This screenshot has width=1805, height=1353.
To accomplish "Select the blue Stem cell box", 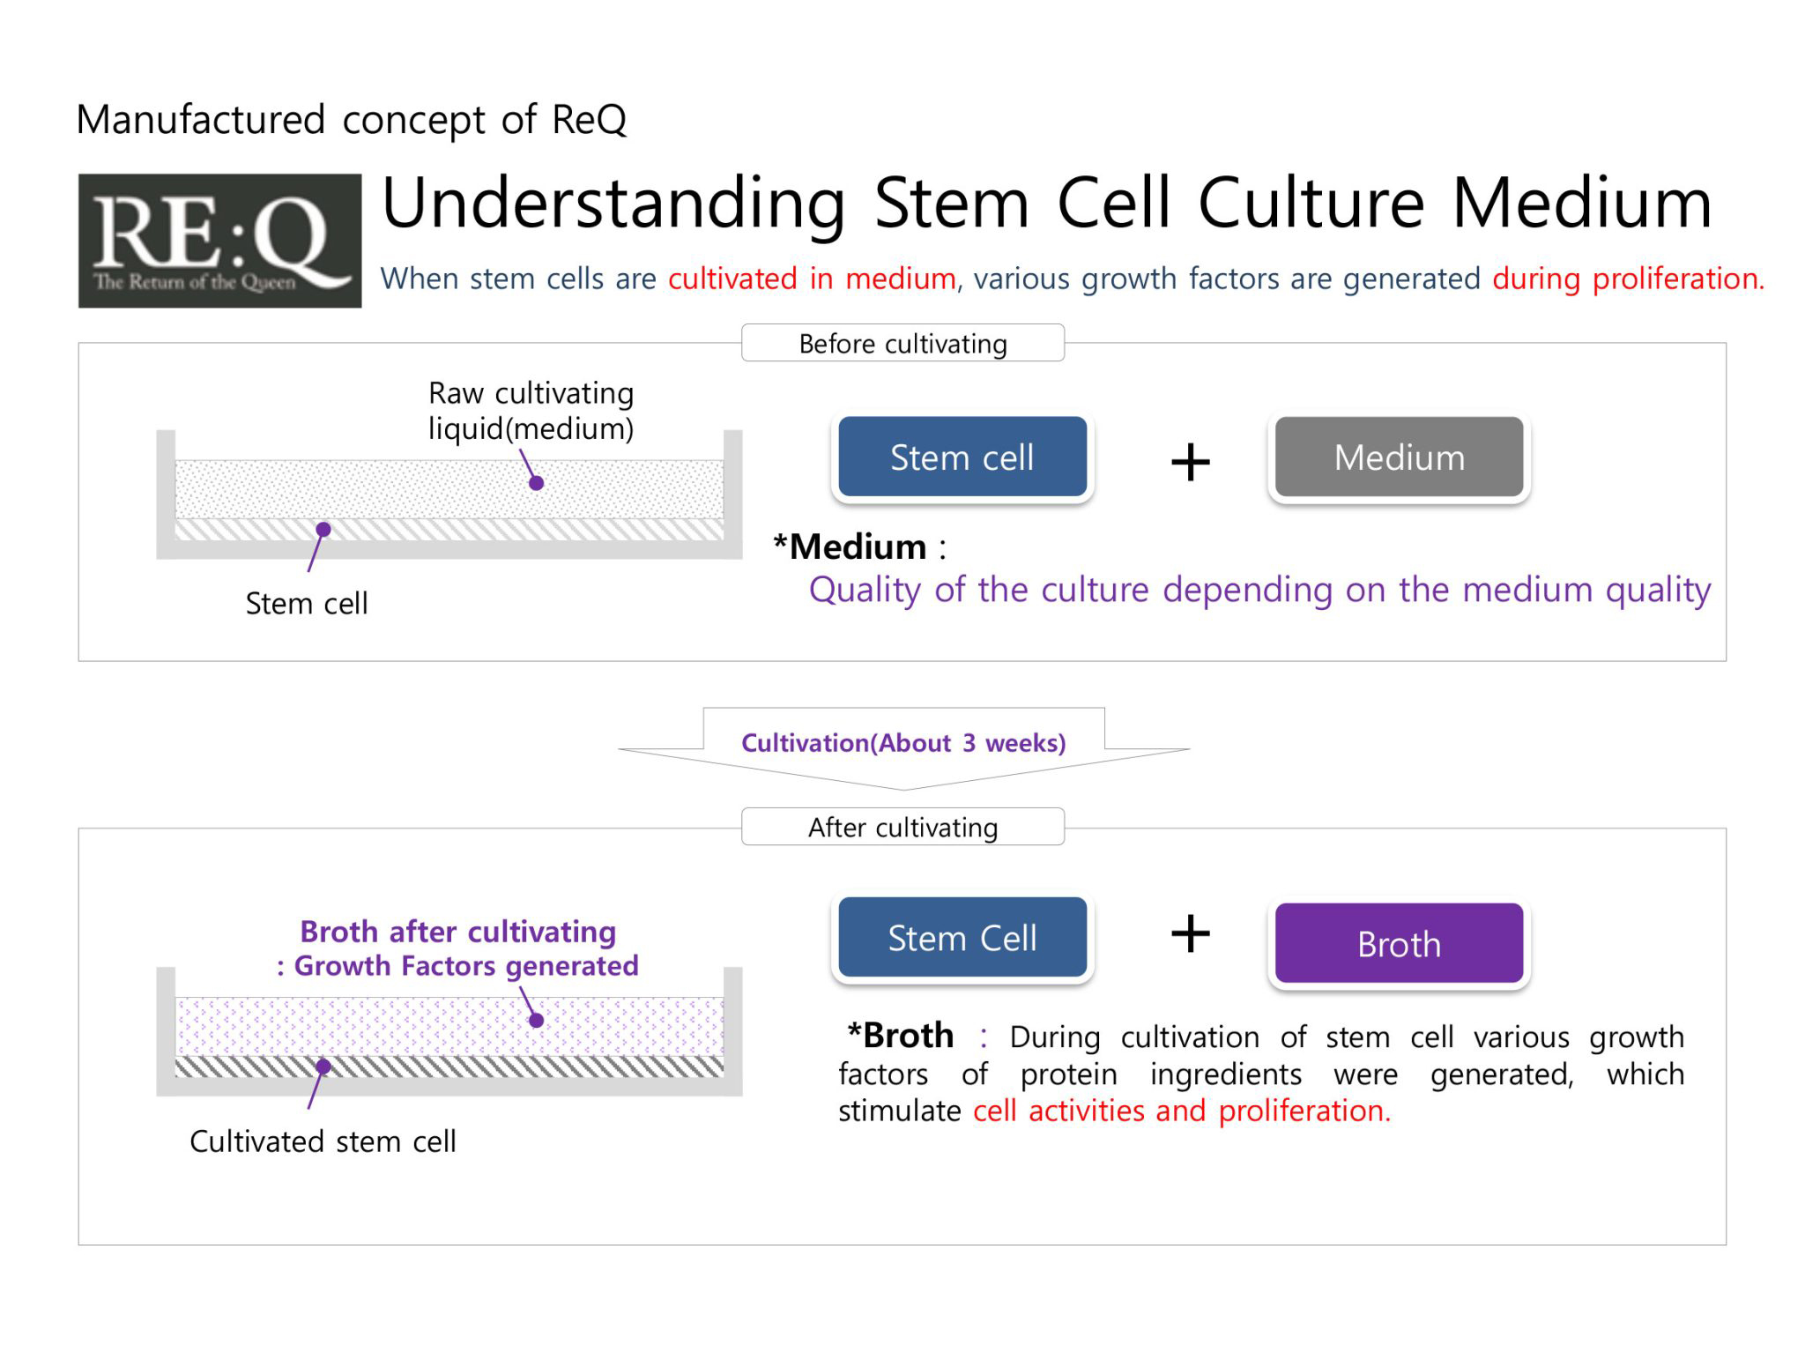I will pyautogui.click(x=962, y=457).
